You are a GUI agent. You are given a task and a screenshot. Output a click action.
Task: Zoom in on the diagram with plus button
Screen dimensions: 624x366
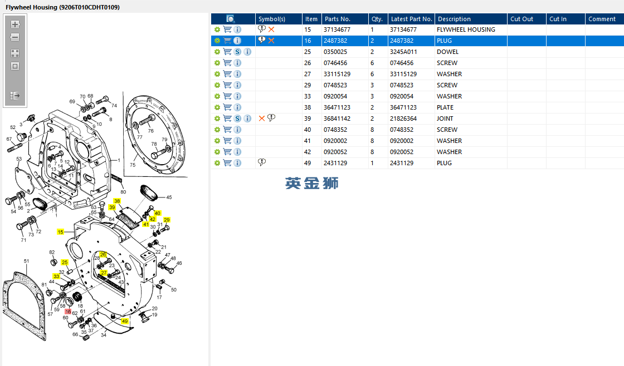coord(15,24)
